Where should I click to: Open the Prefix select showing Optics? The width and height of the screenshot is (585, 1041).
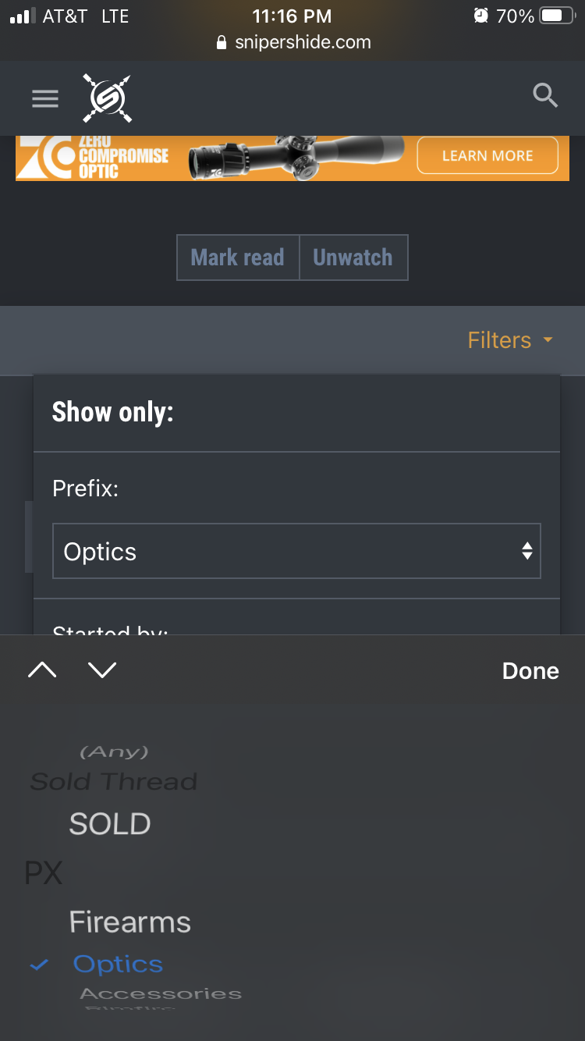click(x=296, y=551)
